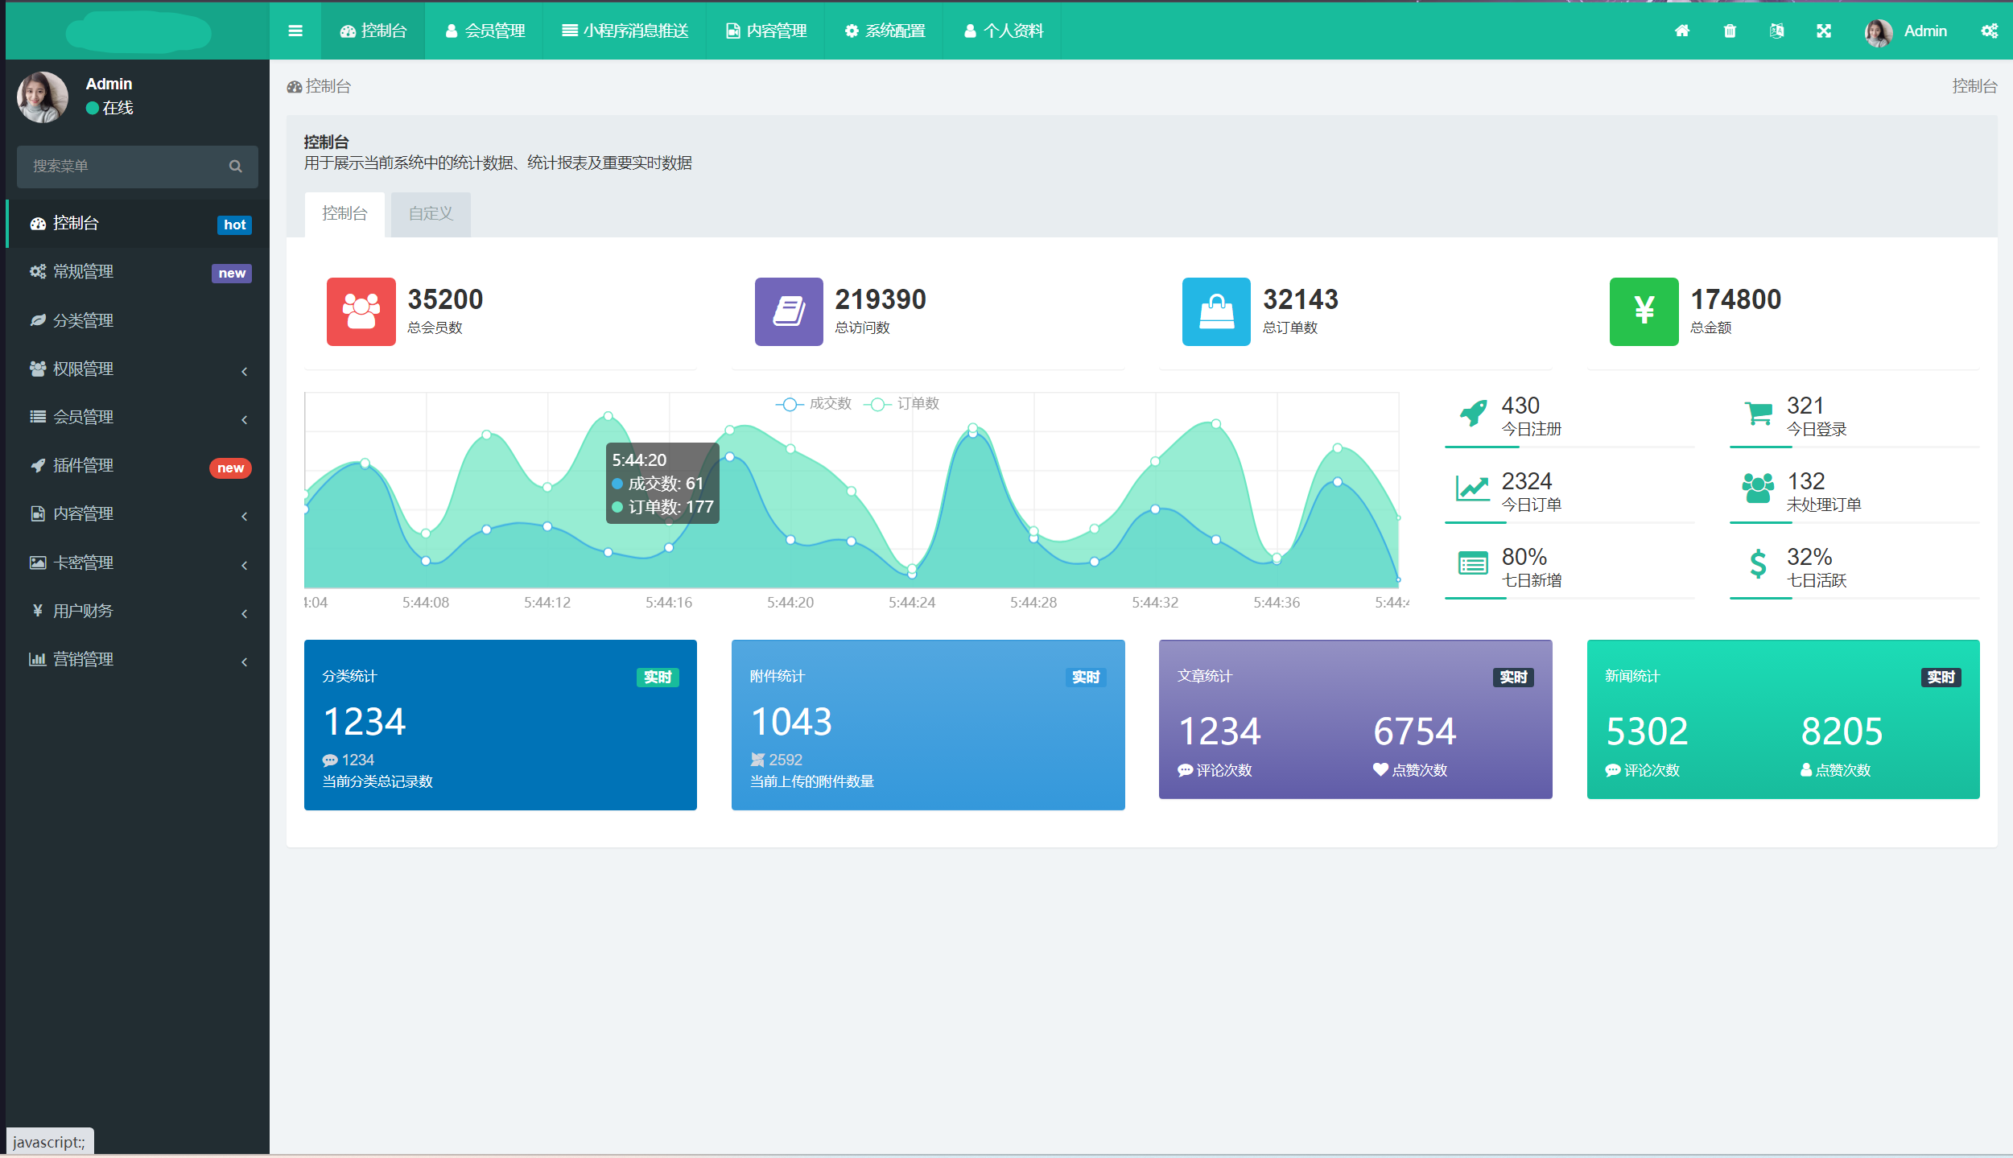The width and height of the screenshot is (2013, 1158).
Task: Click the green yen icon for 总金额
Action: [x=1644, y=311]
